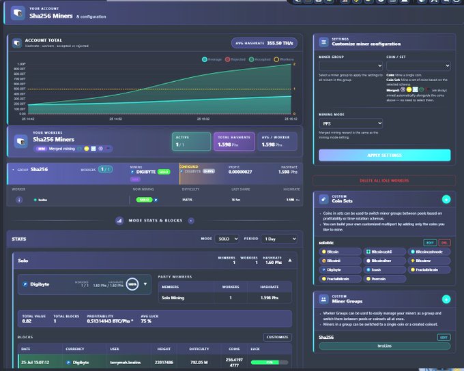
Task: Click the Bitcoincash coin chip in solobtc
Action: coord(384,252)
